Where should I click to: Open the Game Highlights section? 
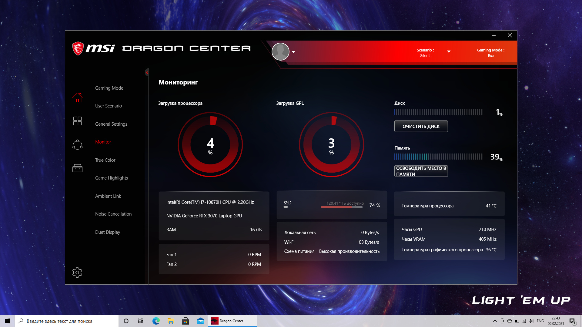coord(111,178)
